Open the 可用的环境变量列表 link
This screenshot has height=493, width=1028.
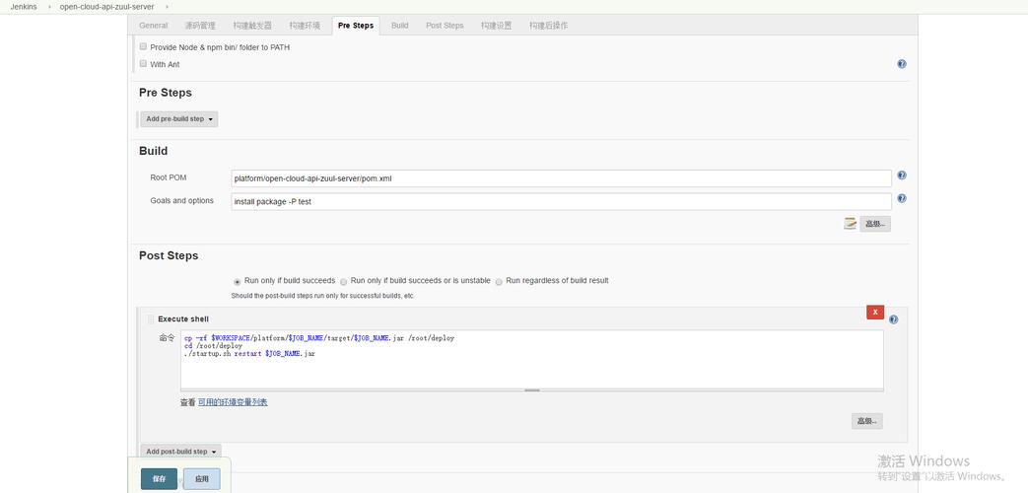(x=233, y=402)
